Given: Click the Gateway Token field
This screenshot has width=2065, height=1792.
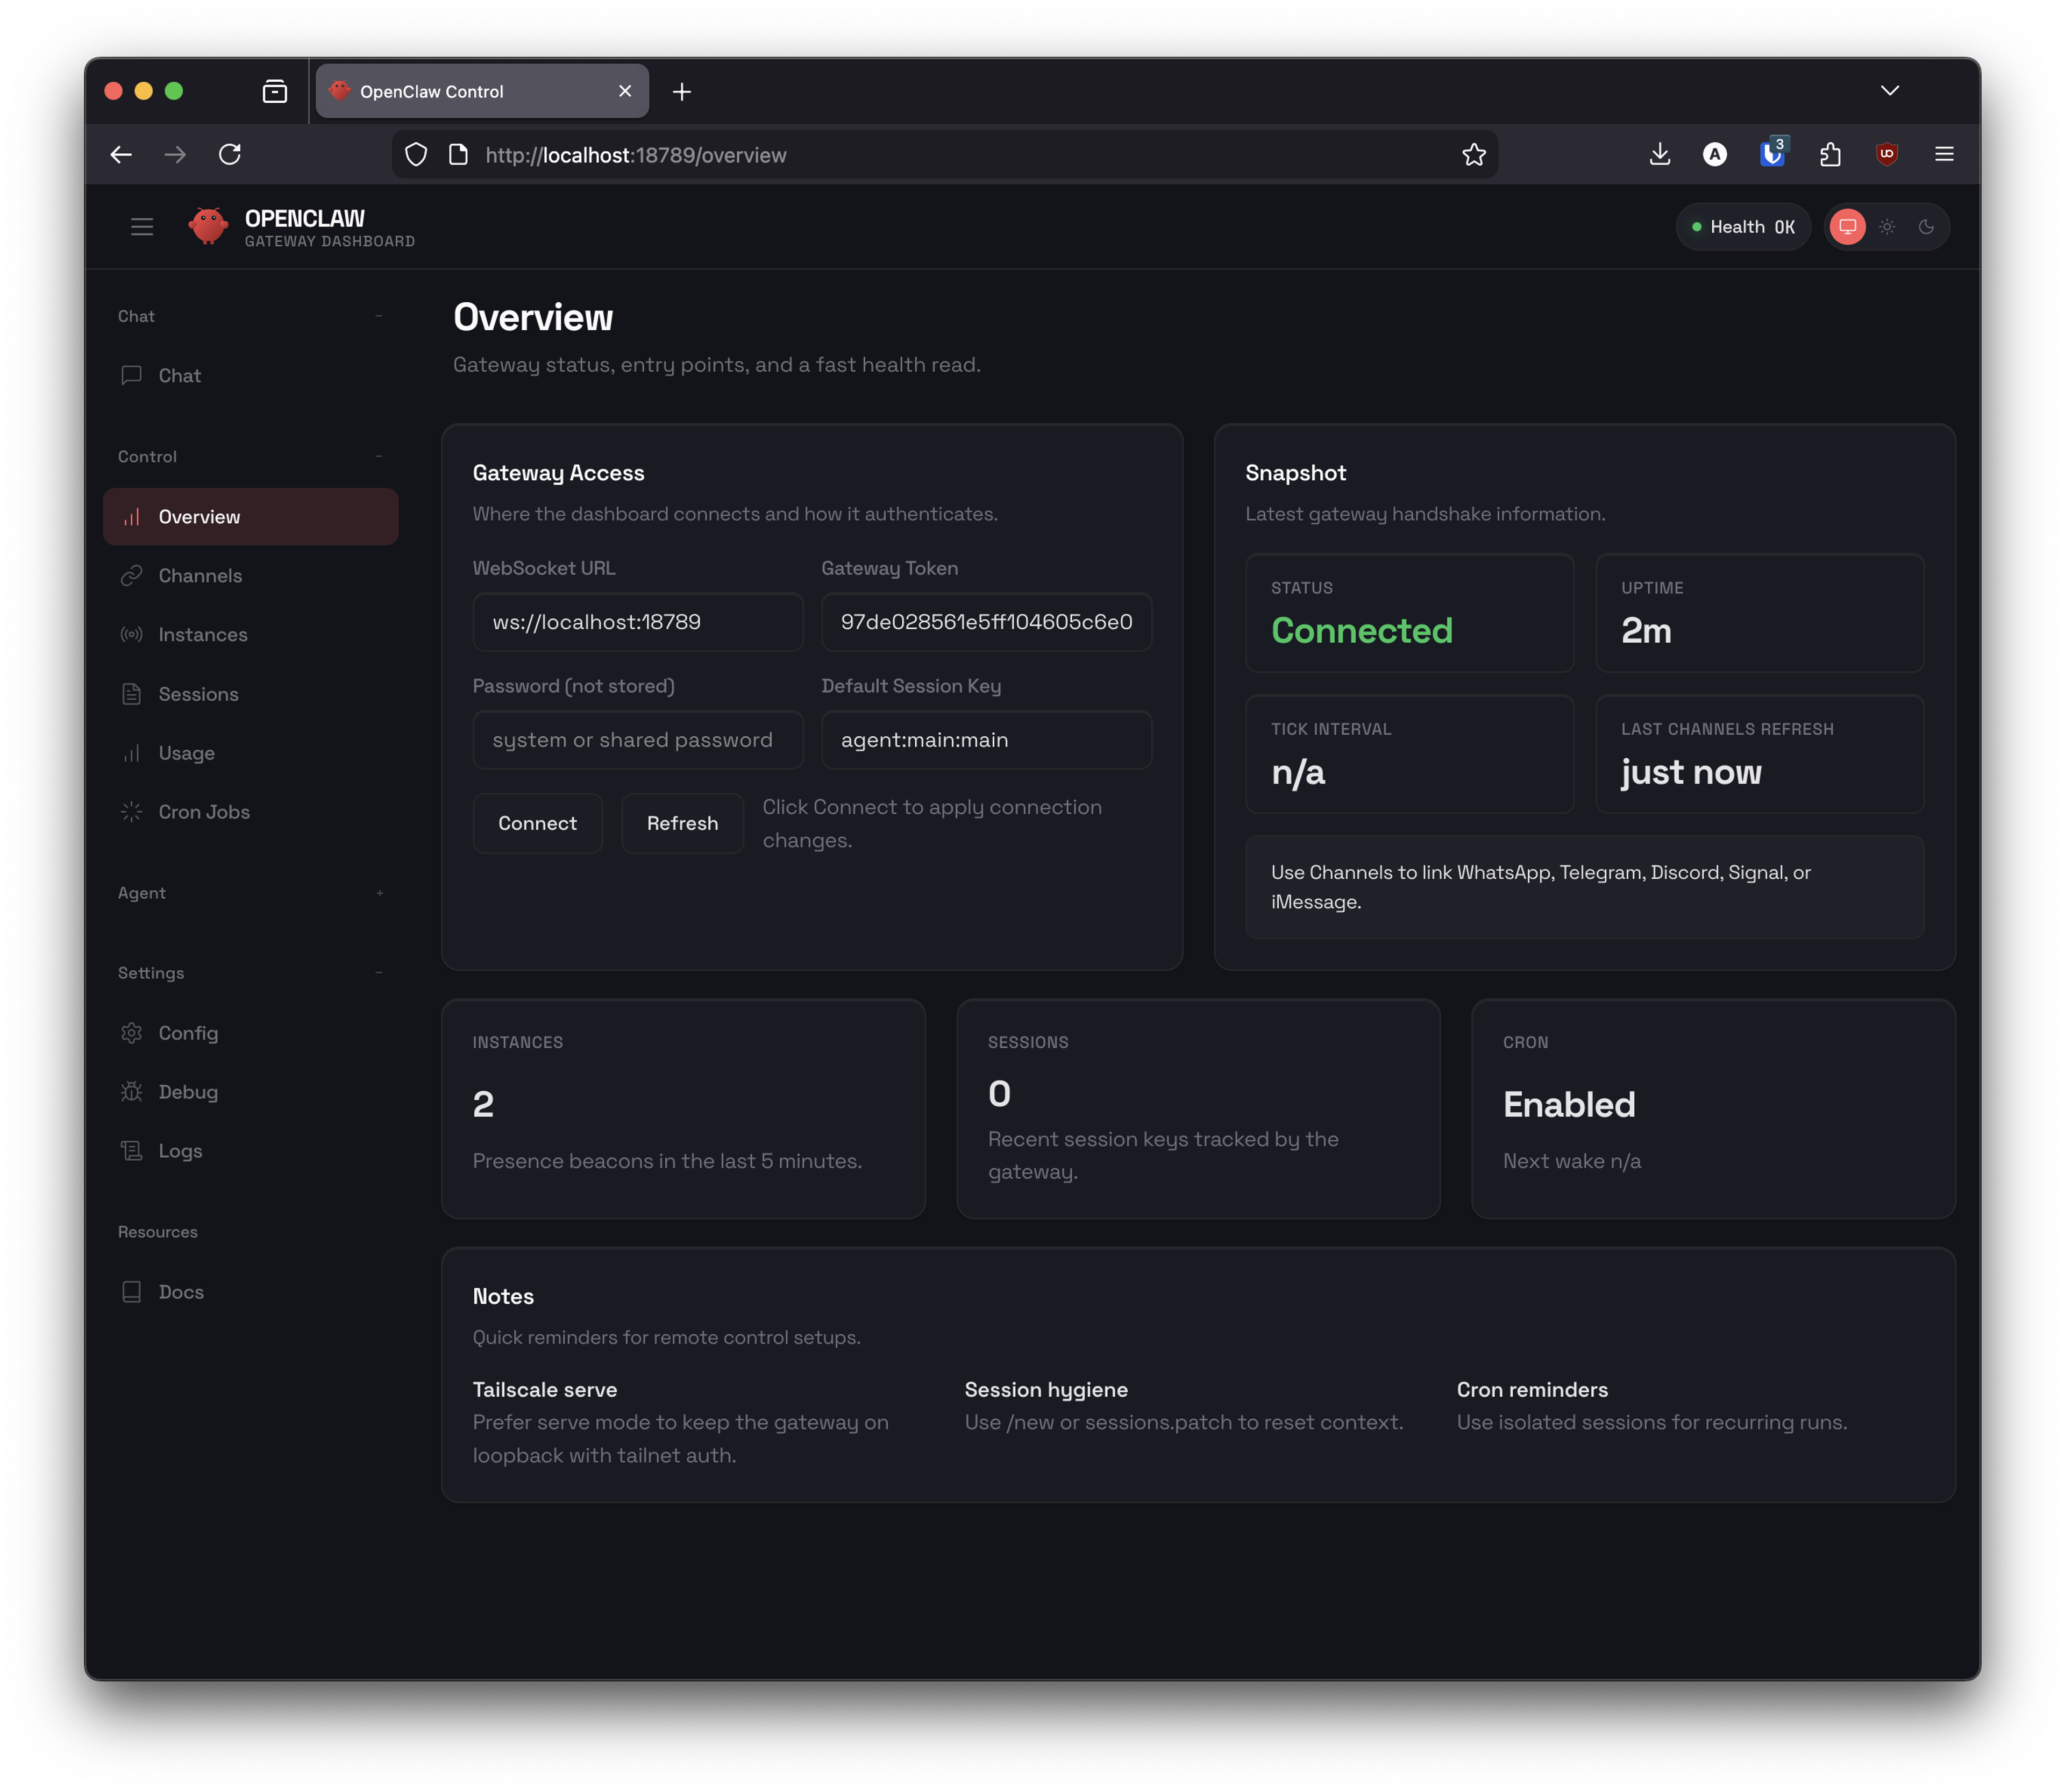Looking at the screenshot, I should [x=986, y=622].
